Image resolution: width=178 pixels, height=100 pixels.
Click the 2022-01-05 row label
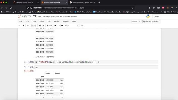click(x=40, y=52)
